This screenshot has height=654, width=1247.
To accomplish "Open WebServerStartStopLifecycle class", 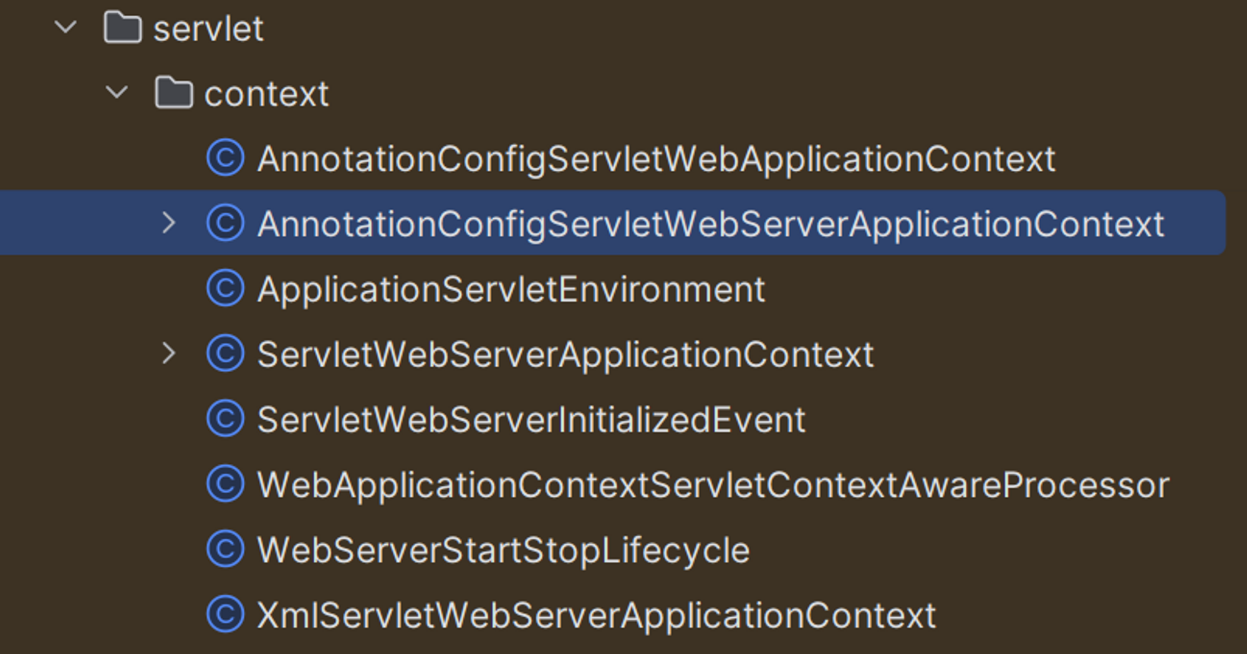I will coord(503,550).
